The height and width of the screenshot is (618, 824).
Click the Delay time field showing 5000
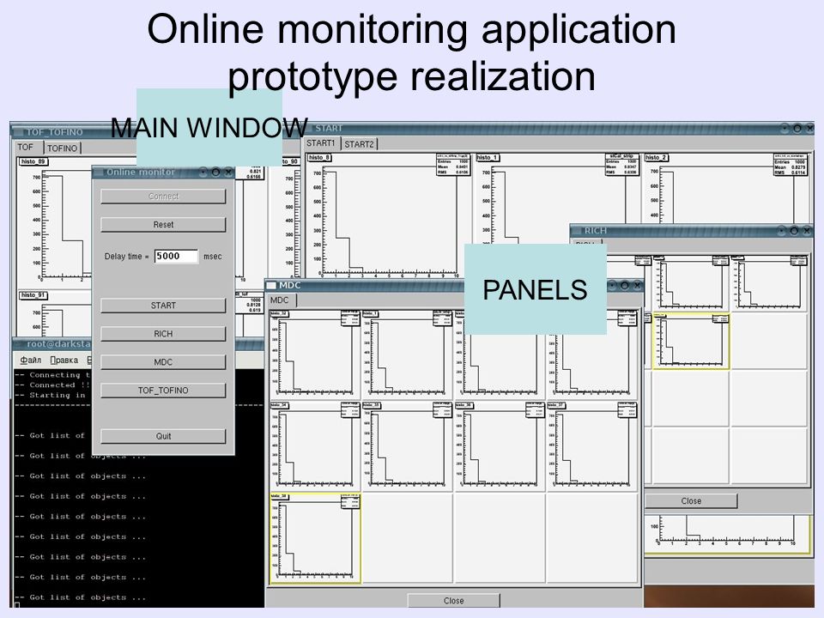pos(176,256)
